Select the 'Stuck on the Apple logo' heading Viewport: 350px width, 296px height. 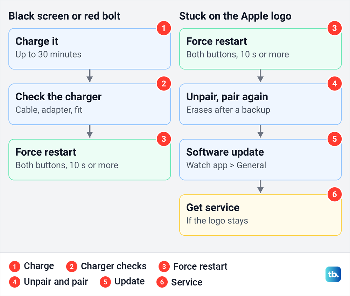point(235,16)
